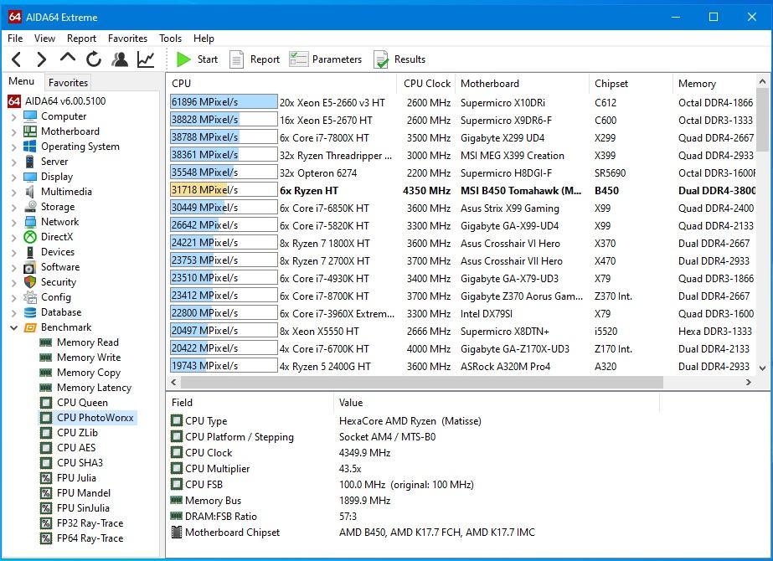
Task: Click the Forward navigation arrow
Action: [42, 59]
